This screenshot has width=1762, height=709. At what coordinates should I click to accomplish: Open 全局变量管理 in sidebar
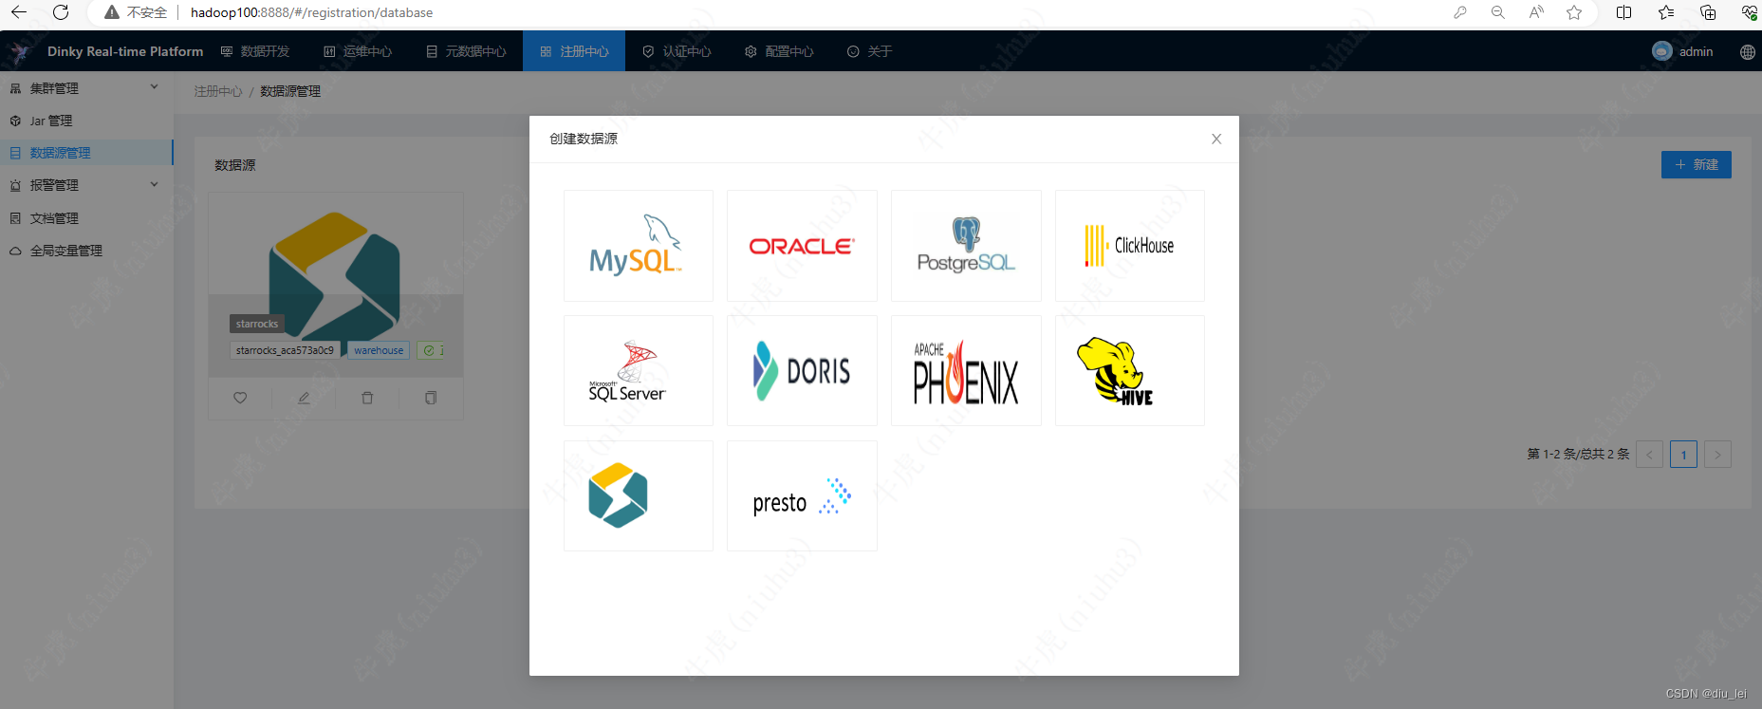click(x=86, y=251)
